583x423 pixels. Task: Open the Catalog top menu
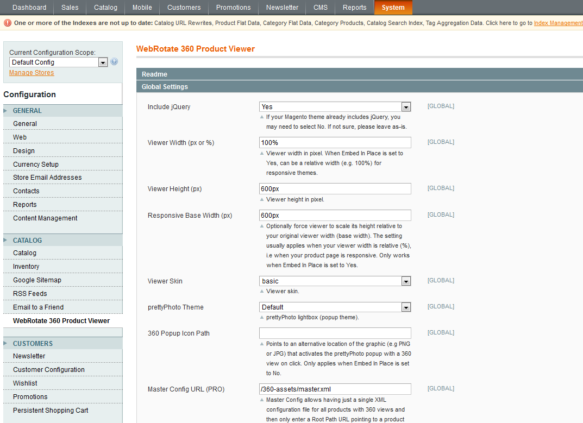coord(105,8)
